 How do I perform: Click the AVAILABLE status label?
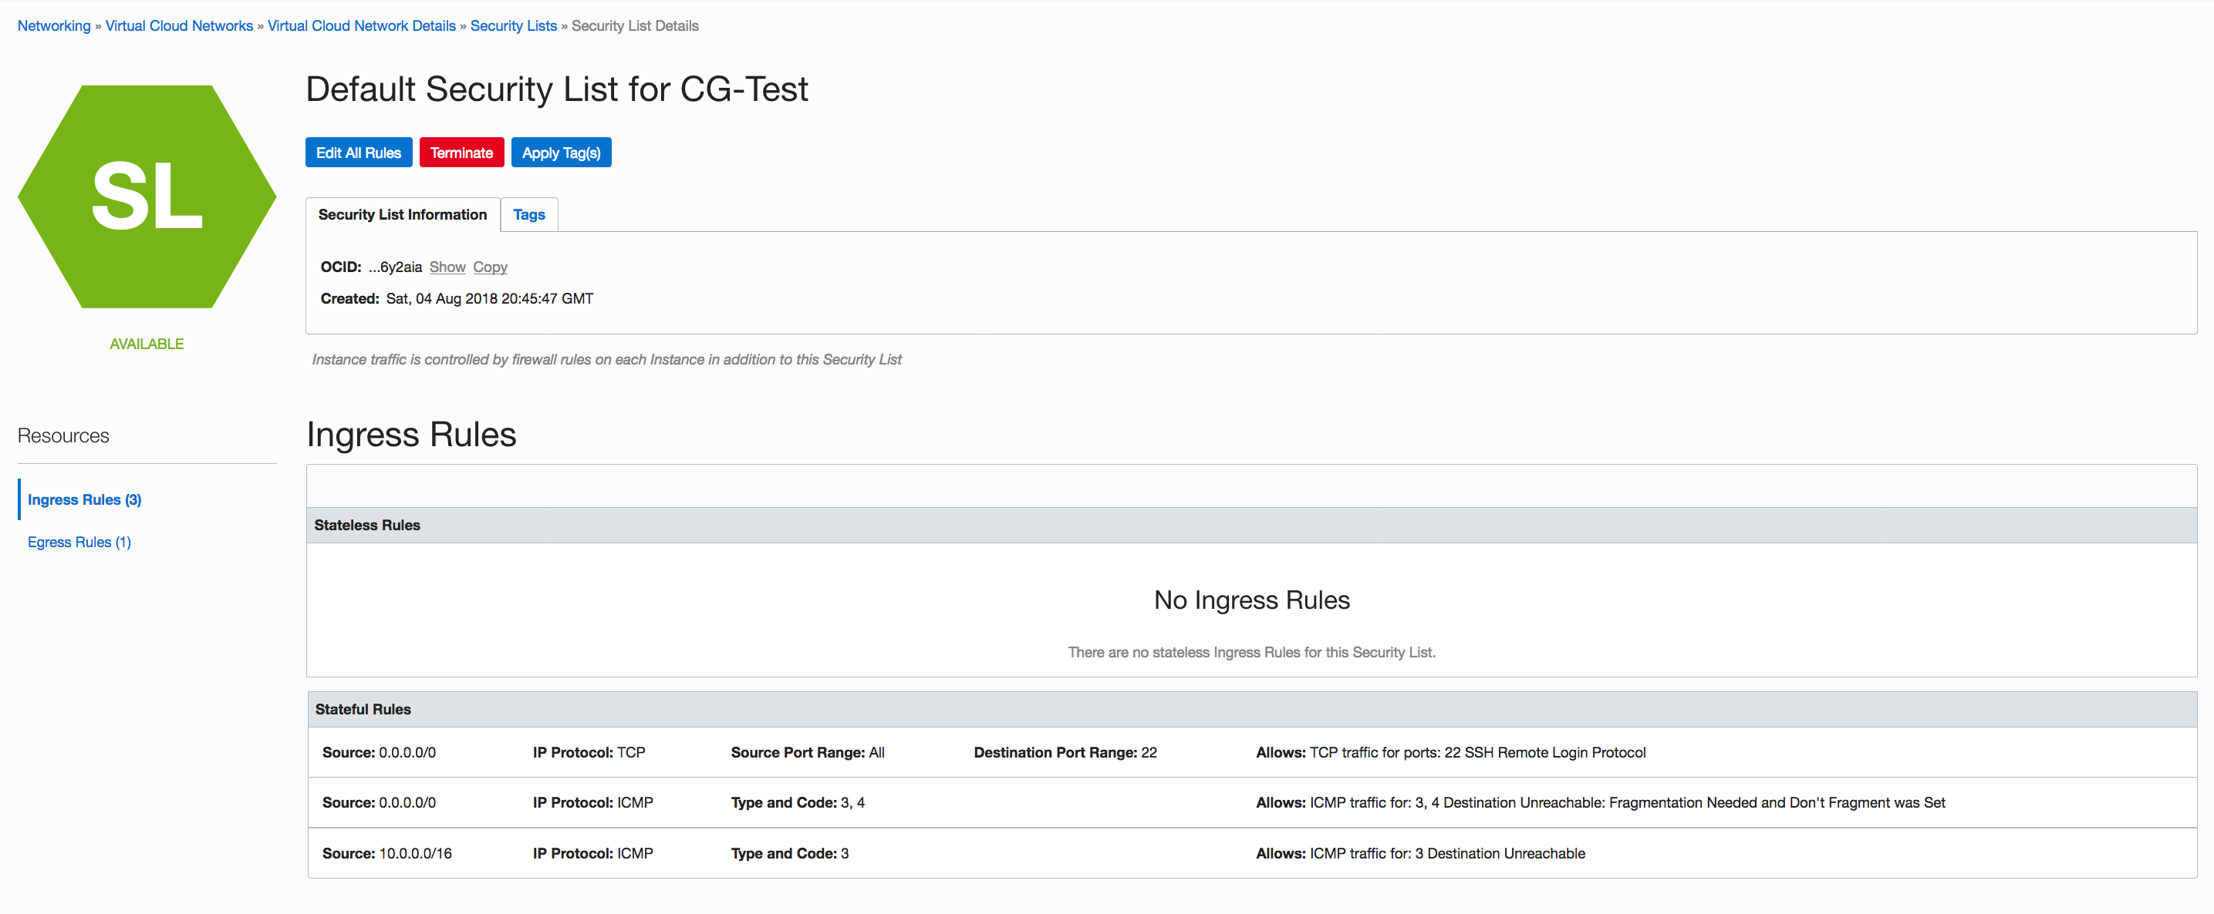(146, 344)
